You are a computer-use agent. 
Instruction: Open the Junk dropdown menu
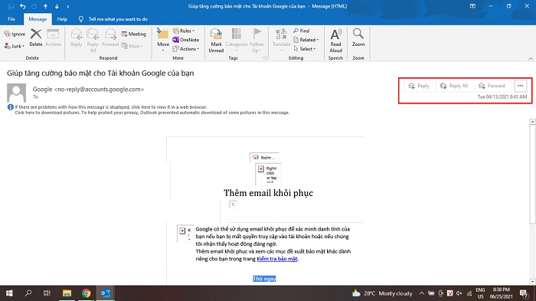coord(14,46)
